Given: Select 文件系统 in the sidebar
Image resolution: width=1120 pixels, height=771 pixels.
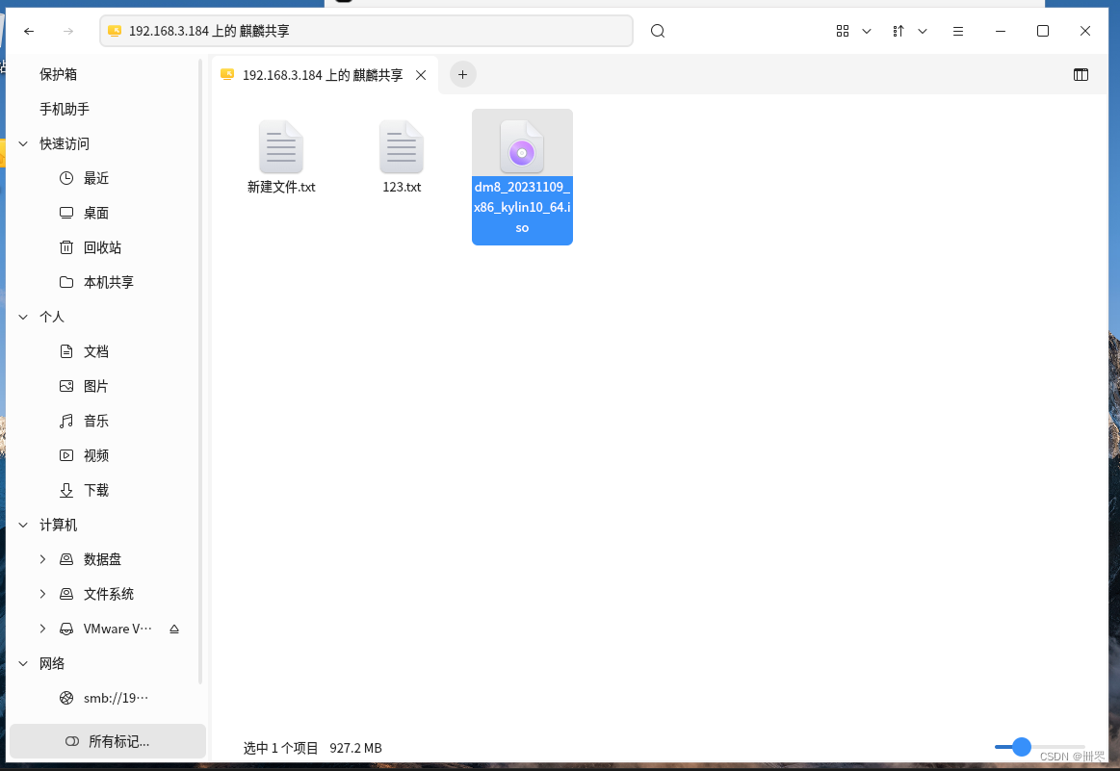Looking at the screenshot, I should [x=108, y=594].
